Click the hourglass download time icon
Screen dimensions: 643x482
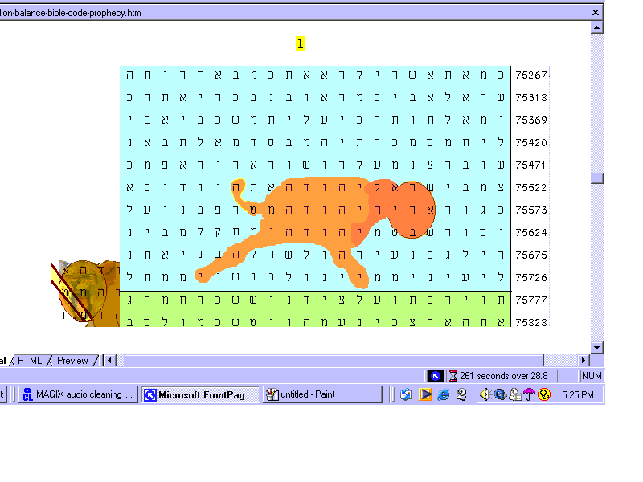(453, 376)
